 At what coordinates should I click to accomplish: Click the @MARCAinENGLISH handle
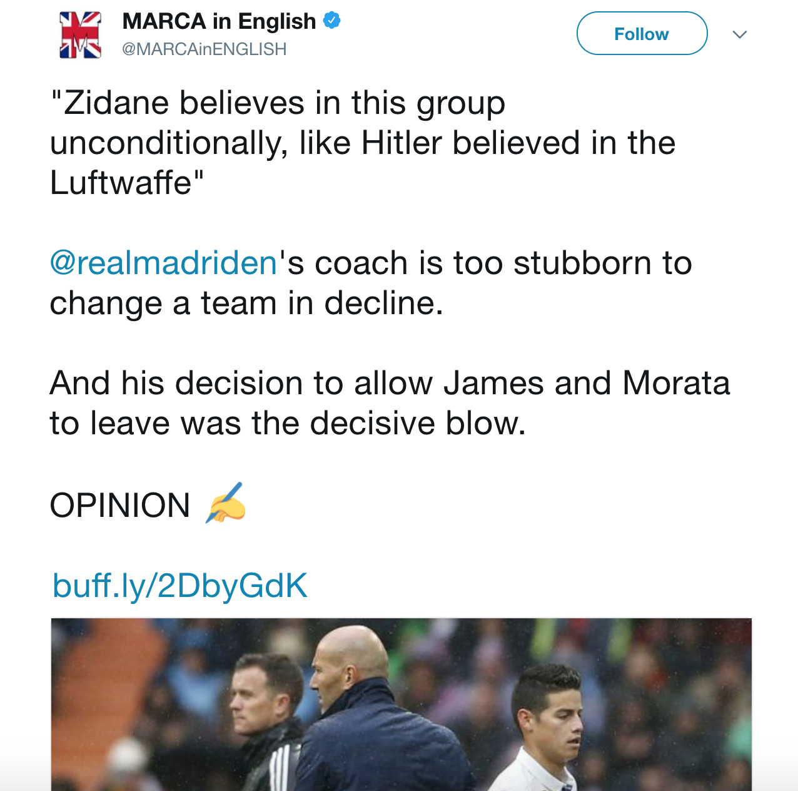click(204, 49)
